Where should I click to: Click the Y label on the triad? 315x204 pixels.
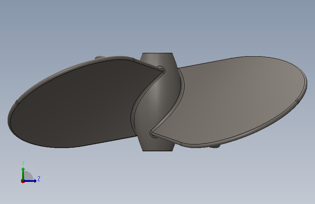pos(23,163)
